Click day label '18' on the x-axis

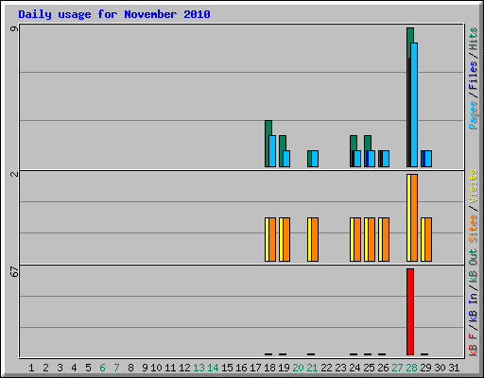(269, 368)
